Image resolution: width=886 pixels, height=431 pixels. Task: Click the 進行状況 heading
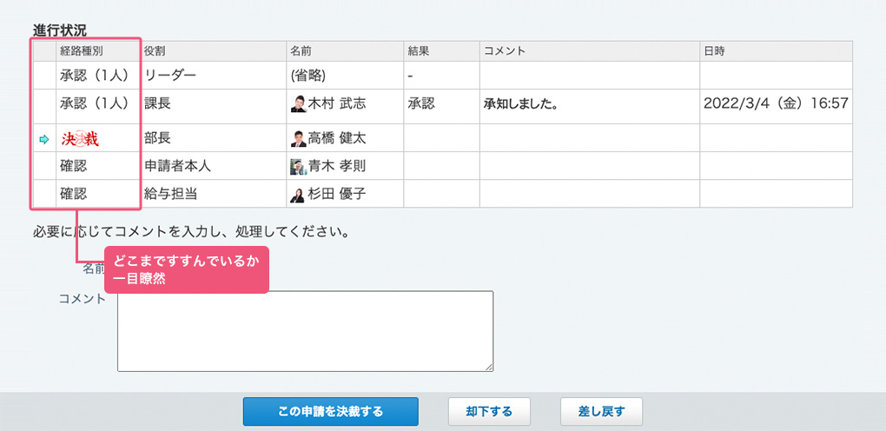click(59, 30)
